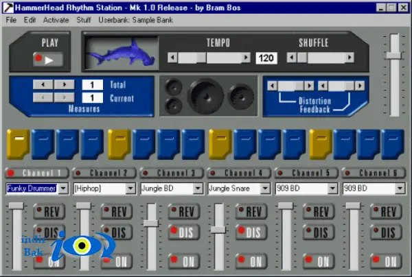Toggle REV on Channel 3
Viewport: 412px width, 277px height.
click(184, 211)
